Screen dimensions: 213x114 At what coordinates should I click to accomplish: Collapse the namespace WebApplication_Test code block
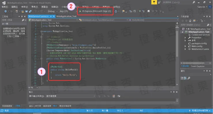(41, 31)
